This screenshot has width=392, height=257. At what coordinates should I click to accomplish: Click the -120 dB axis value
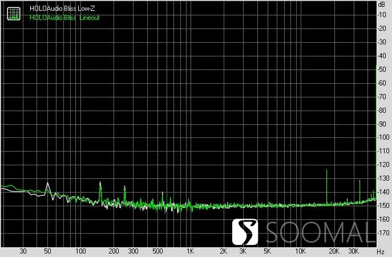383,165
